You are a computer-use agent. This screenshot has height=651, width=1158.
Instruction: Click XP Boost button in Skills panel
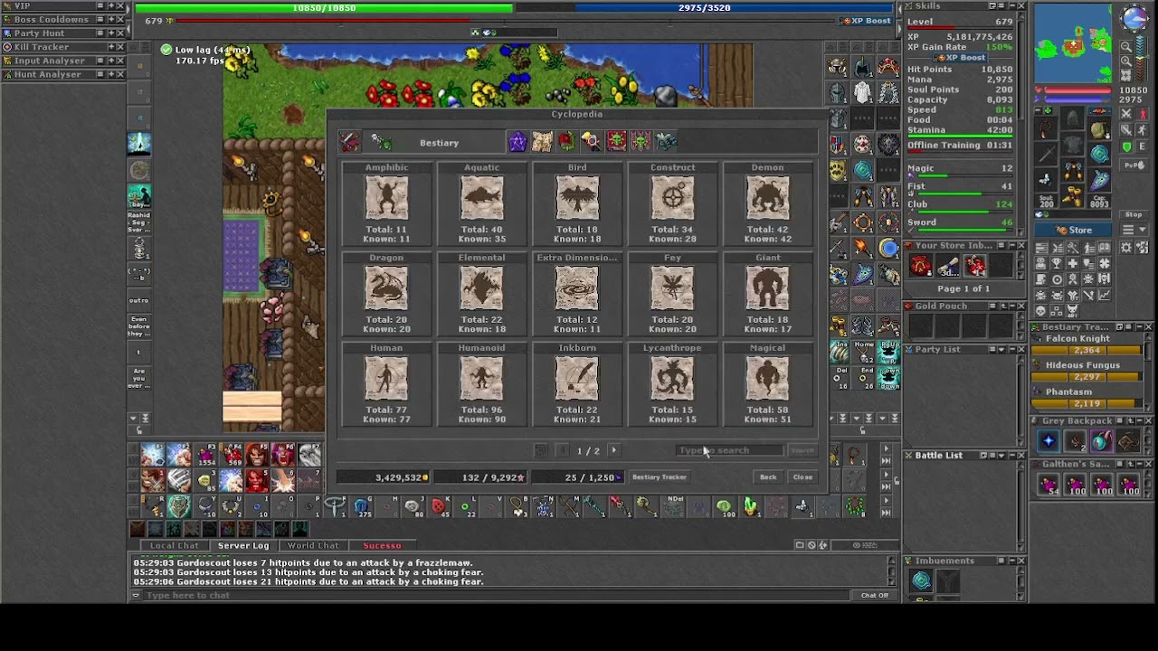coord(960,58)
